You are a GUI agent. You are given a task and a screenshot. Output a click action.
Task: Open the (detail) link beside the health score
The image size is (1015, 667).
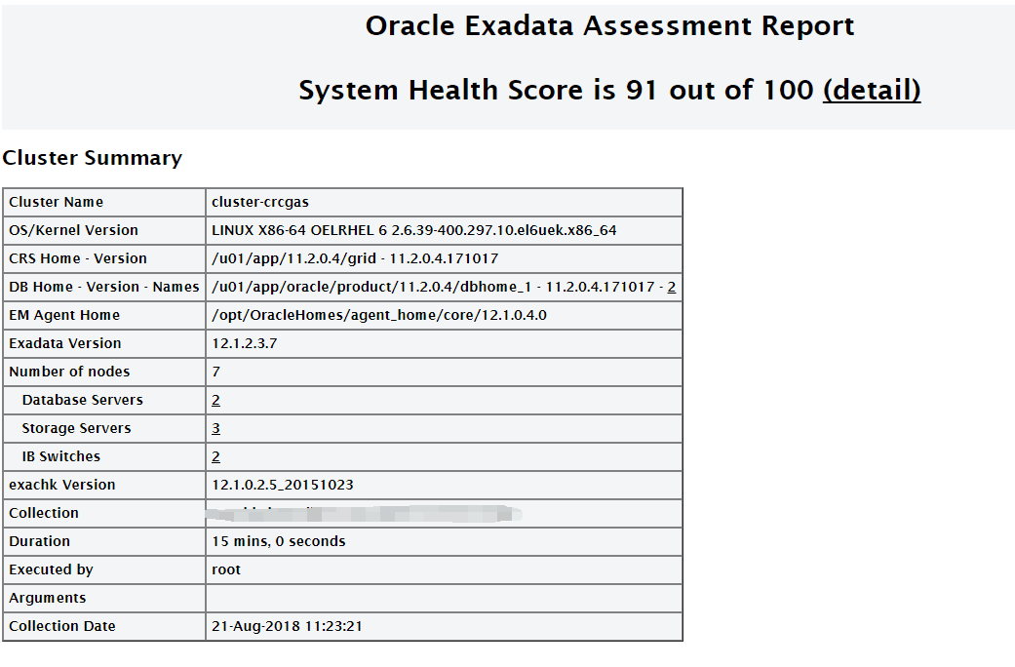coord(872,90)
